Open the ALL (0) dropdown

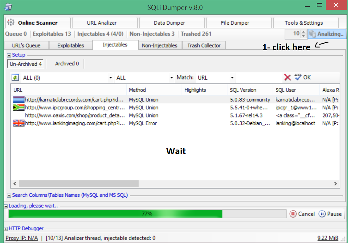coord(111,78)
